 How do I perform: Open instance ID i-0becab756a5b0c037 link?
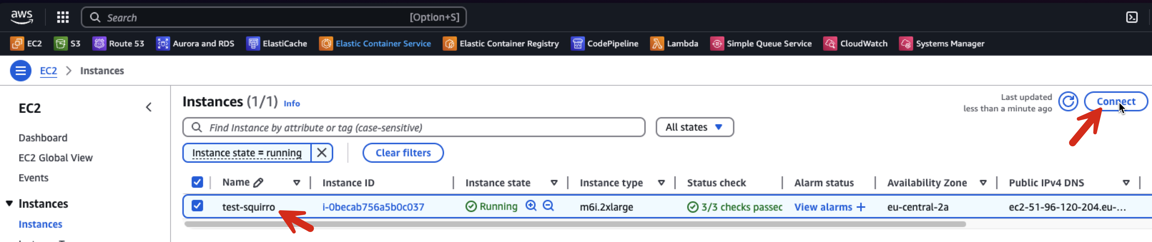pyautogui.click(x=373, y=207)
